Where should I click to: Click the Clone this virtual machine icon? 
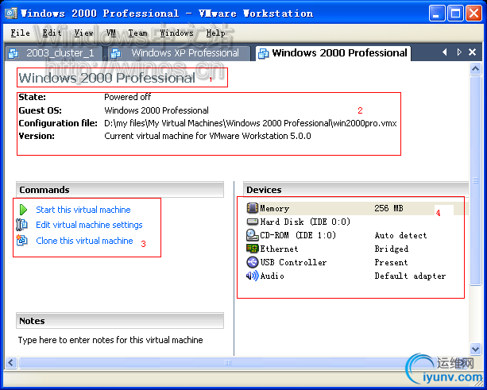click(21, 240)
